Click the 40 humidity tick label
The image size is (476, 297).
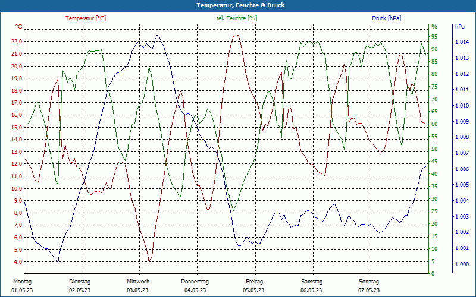434,174
